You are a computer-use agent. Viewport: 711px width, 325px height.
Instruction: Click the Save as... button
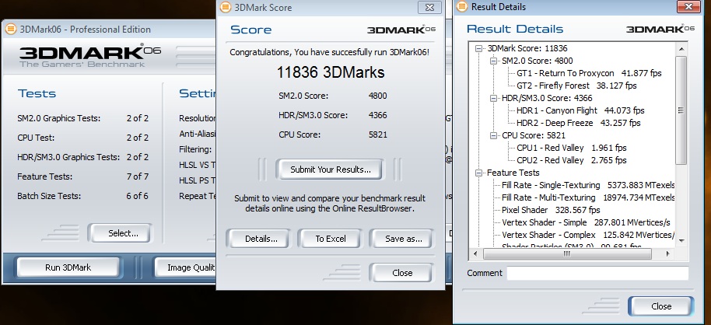coord(401,239)
